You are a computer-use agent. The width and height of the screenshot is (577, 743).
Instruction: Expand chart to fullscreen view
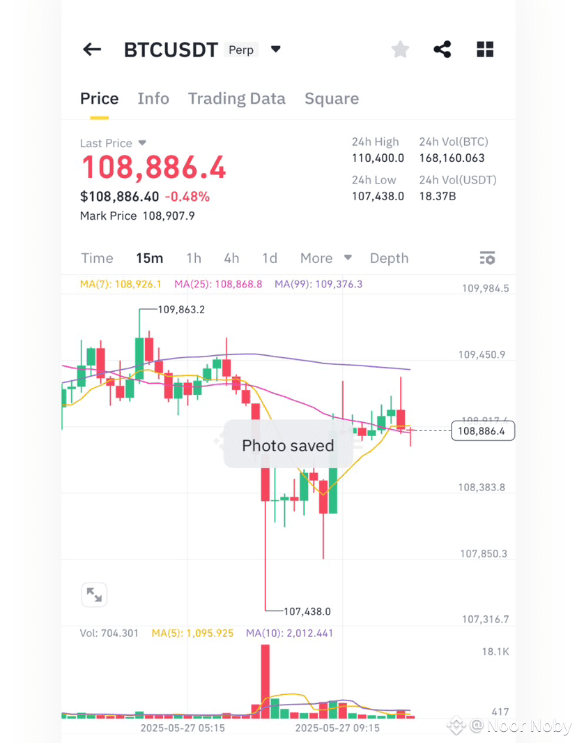click(x=94, y=594)
